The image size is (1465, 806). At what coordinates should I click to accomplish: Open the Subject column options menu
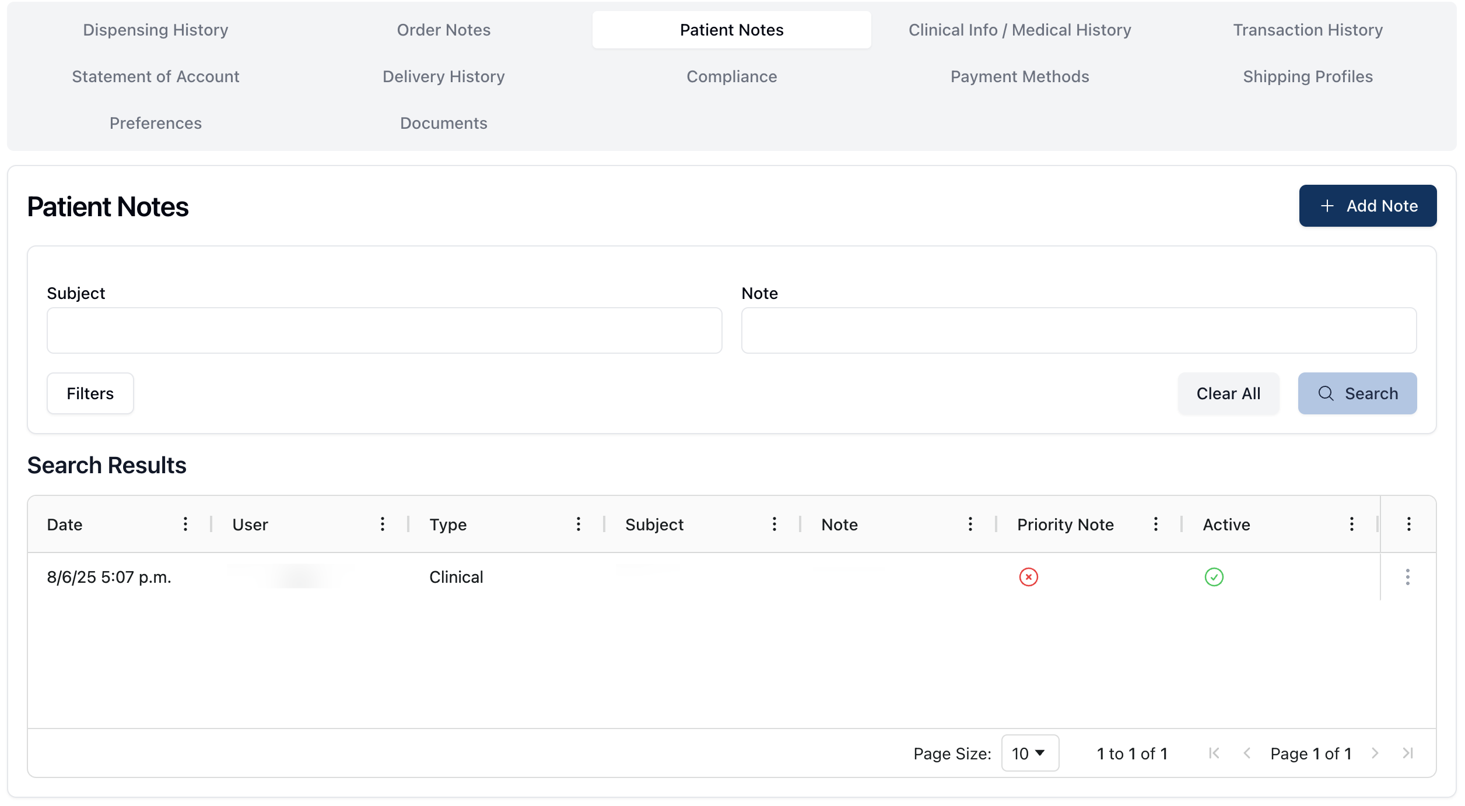(x=774, y=524)
